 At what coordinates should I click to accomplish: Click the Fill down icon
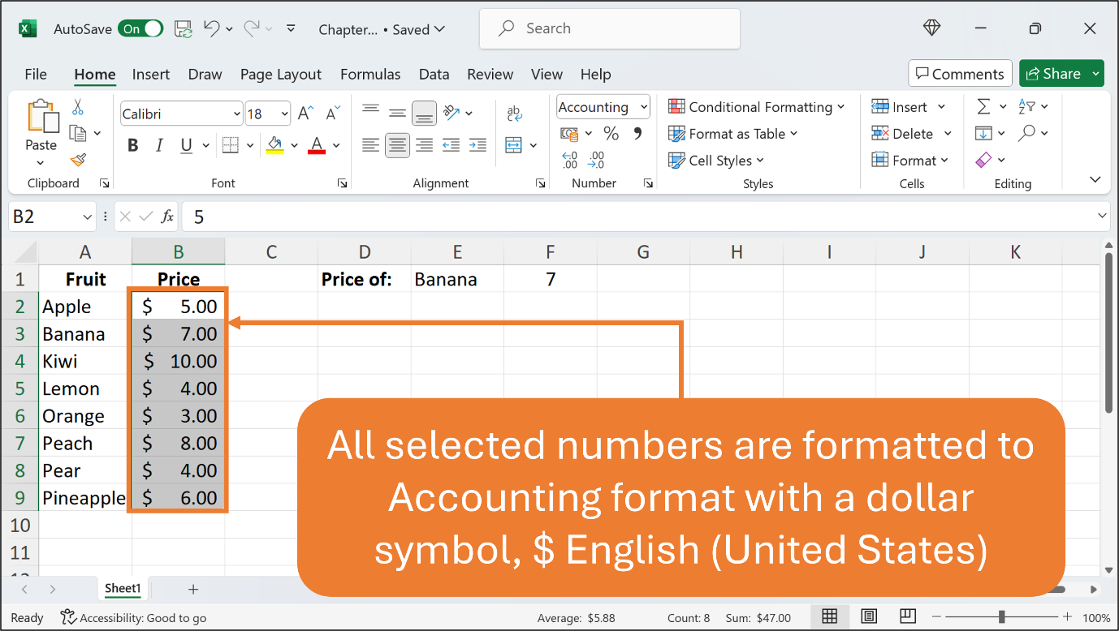click(x=983, y=133)
